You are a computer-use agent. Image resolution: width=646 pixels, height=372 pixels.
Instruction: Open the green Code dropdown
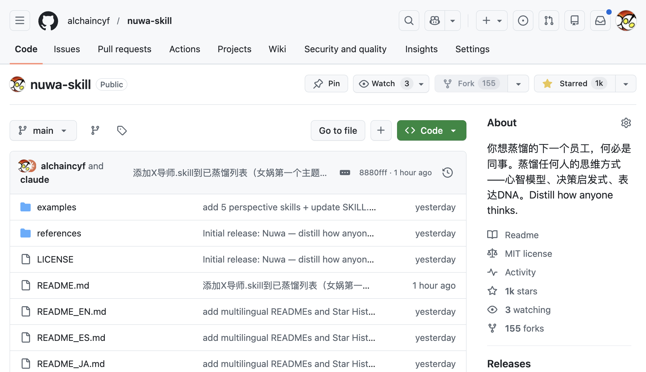pos(431,130)
